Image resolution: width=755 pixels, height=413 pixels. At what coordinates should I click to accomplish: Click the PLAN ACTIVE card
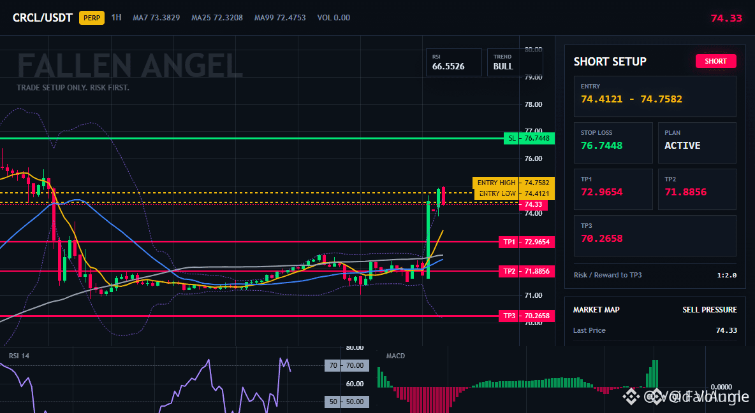(697, 143)
